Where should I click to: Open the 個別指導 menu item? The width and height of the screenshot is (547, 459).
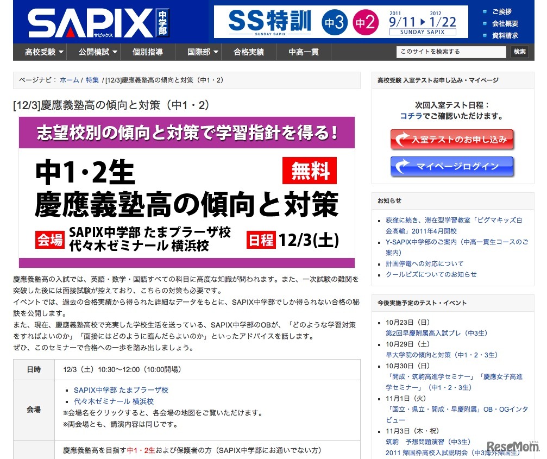[148, 52]
